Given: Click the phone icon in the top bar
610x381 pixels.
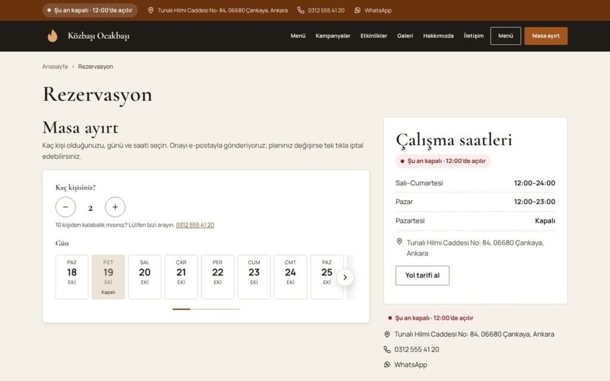Looking at the screenshot, I should [x=301, y=11].
